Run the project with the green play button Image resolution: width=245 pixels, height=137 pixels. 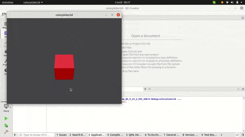pos(6,119)
